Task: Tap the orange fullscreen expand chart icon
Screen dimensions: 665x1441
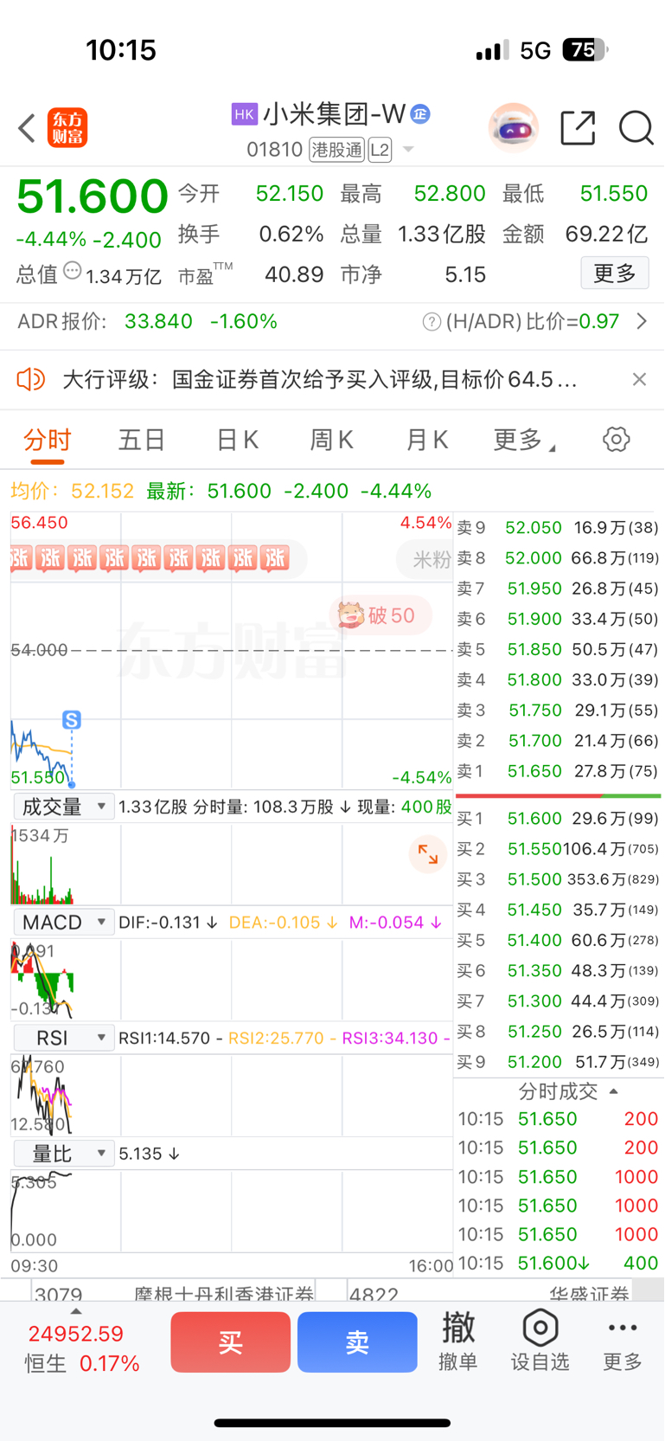Action: [x=427, y=854]
